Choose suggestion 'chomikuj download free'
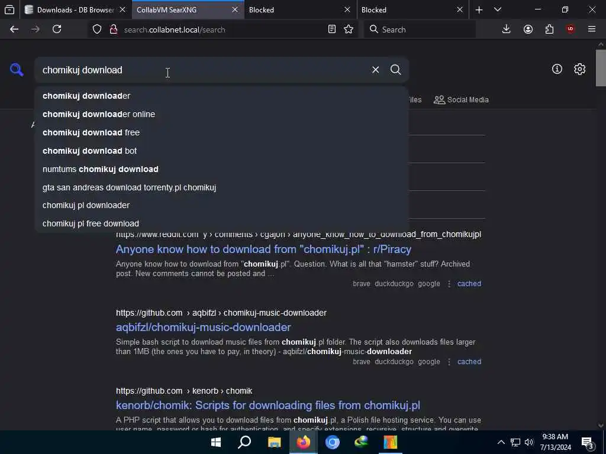Viewport: 606px width, 454px height. click(221, 132)
